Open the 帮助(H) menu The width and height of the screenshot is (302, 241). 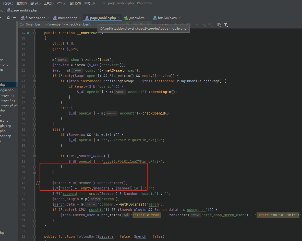coord(89,3)
